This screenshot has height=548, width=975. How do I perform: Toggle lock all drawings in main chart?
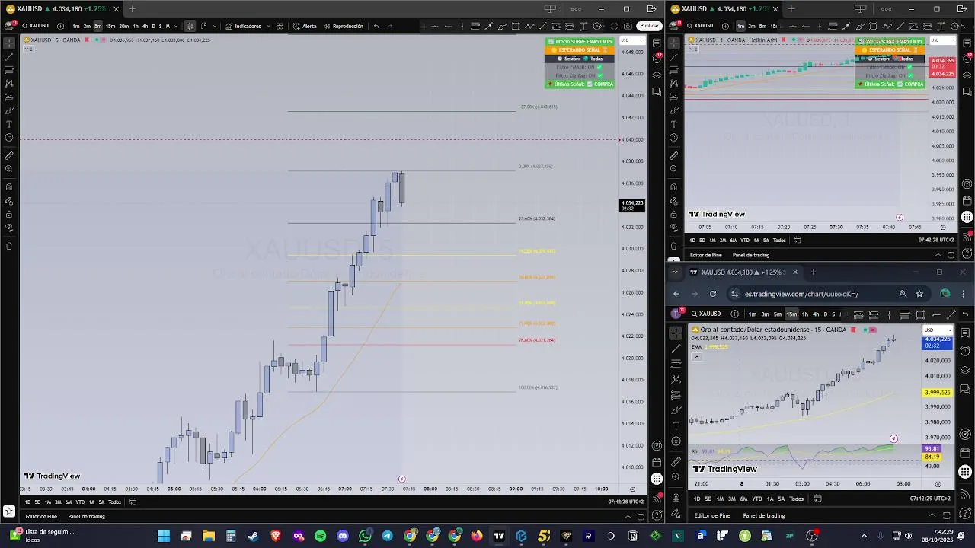pyautogui.click(x=9, y=215)
